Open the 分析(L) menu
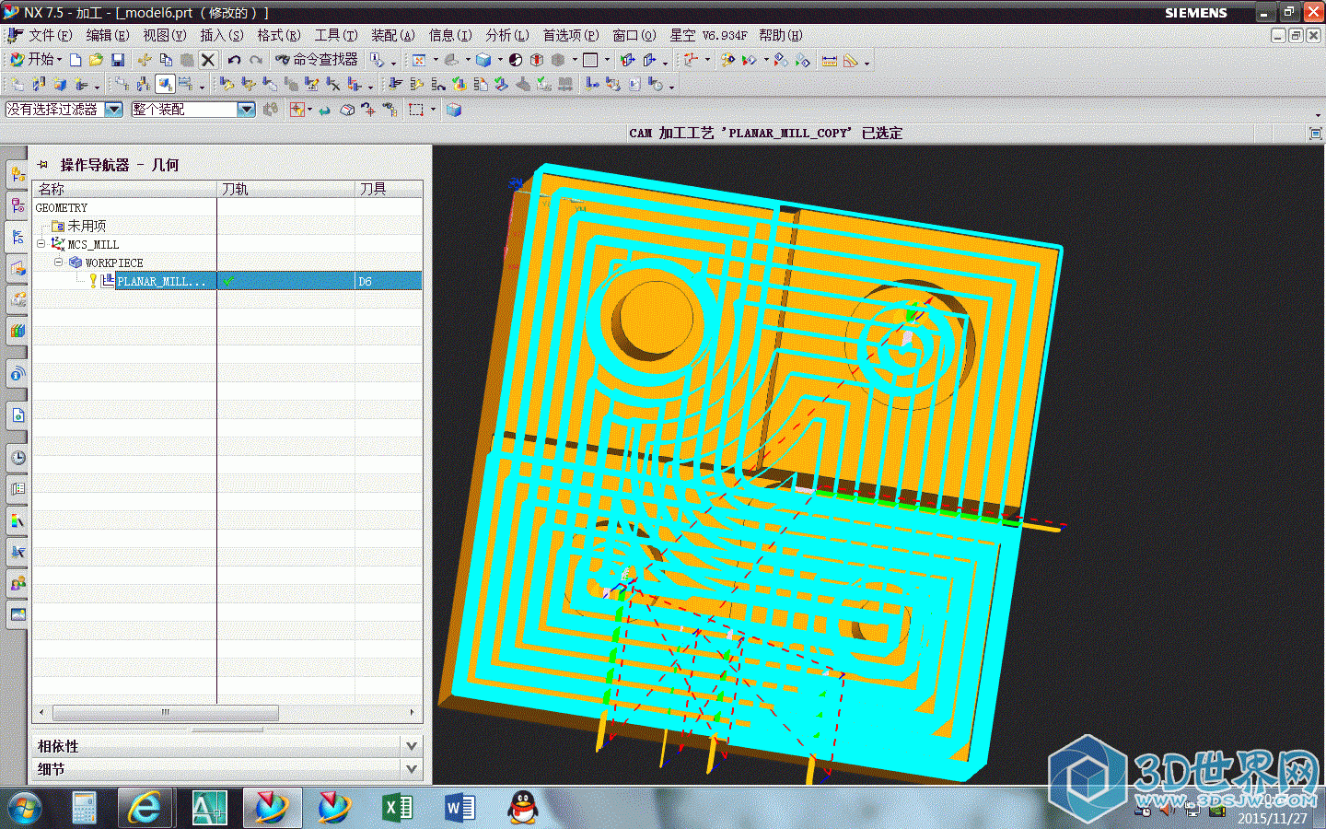The image size is (1326, 829). coord(506,35)
